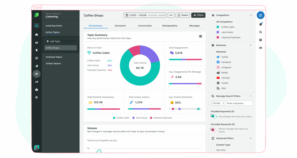Check the Content Type checkbox
The height and width of the screenshot is (158, 297).
[x=213, y=145]
